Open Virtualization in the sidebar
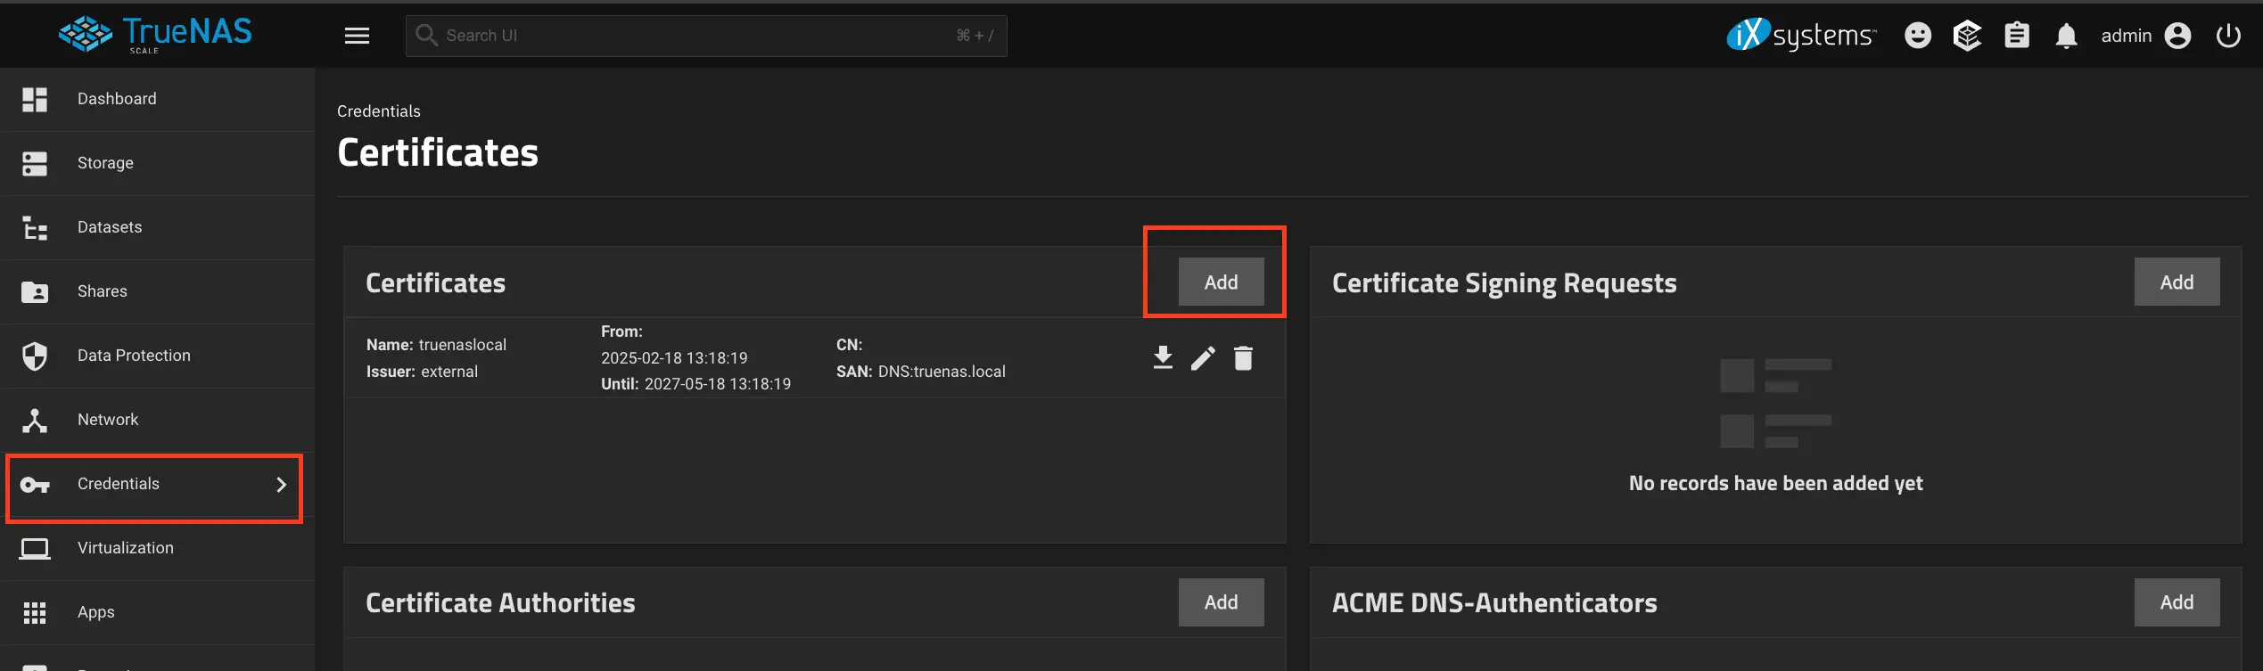Screen dimensions: 2263x671 pyautogui.click(x=157, y=548)
